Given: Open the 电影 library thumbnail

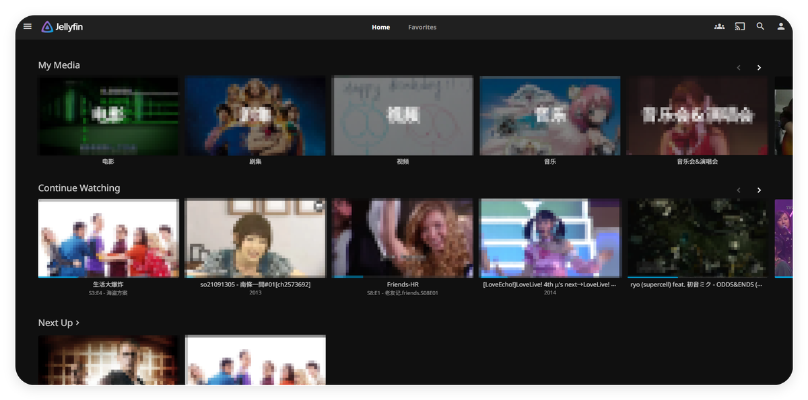Looking at the screenshot, I should click(x=108, y=116).
